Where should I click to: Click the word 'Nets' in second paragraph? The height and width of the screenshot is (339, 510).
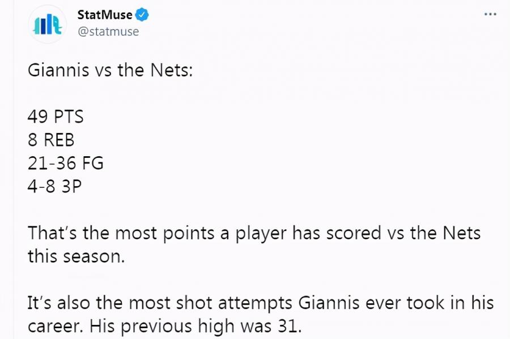pos(461,233)
